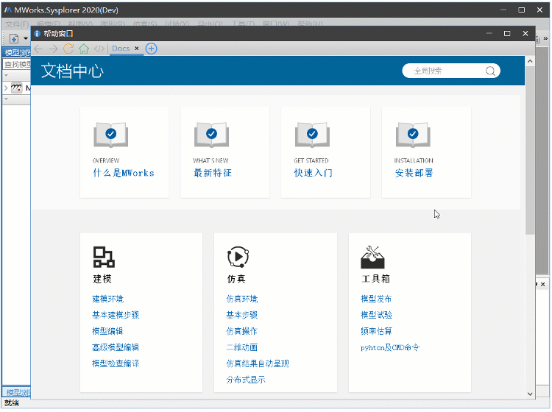Open the 快速入门 get started link
Viewport: 552px width, 412px height.
[x=314, y=173]
